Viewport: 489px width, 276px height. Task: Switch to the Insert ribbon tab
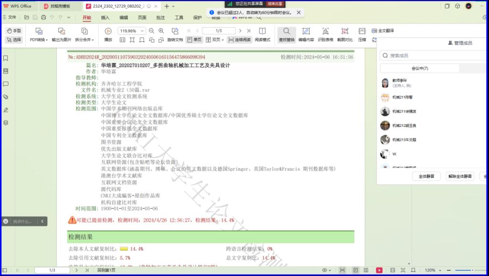pos(105,18)
